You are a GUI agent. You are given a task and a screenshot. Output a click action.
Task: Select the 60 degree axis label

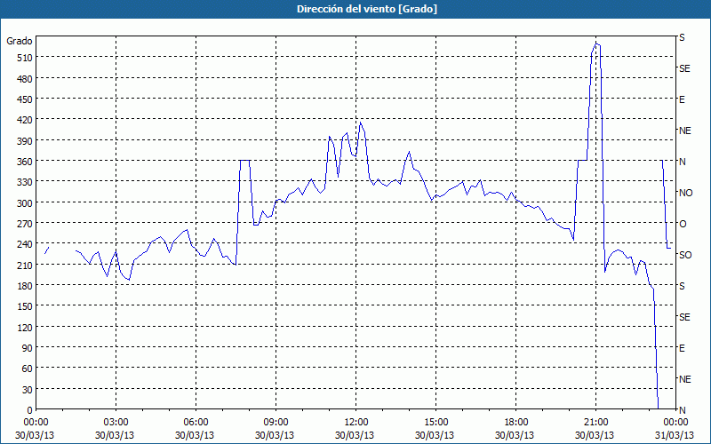28,369
